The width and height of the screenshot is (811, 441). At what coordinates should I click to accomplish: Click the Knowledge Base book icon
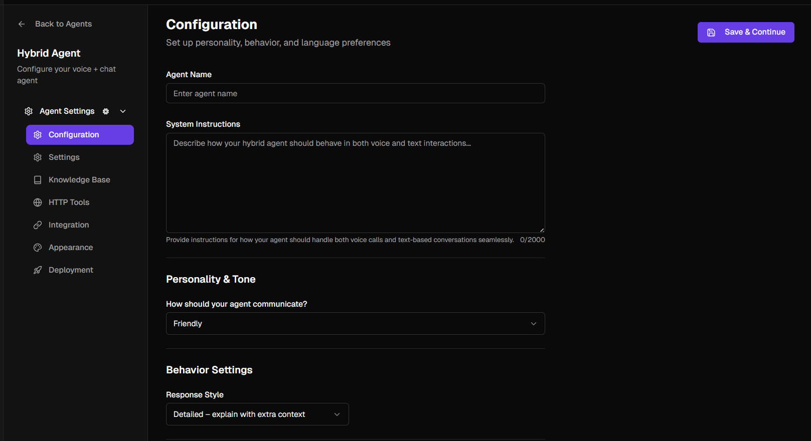point(38,180)
